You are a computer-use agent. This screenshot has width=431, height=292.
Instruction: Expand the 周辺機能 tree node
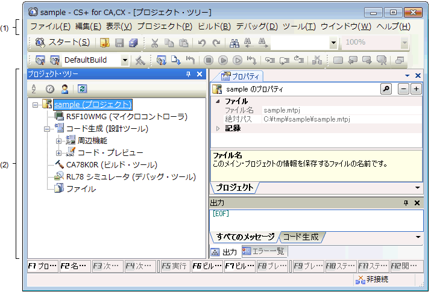(x=59, y=141)
